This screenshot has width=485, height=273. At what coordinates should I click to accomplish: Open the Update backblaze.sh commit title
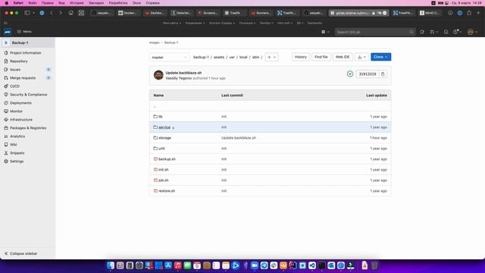pos(183,73)
